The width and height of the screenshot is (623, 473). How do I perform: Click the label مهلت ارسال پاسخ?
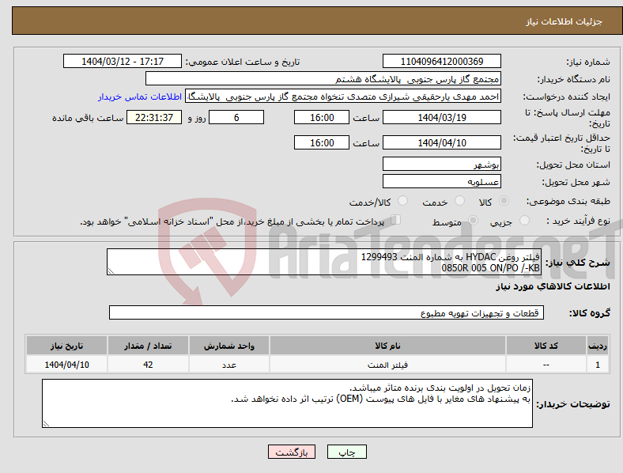pyautogui.click(x=568, y=118)
